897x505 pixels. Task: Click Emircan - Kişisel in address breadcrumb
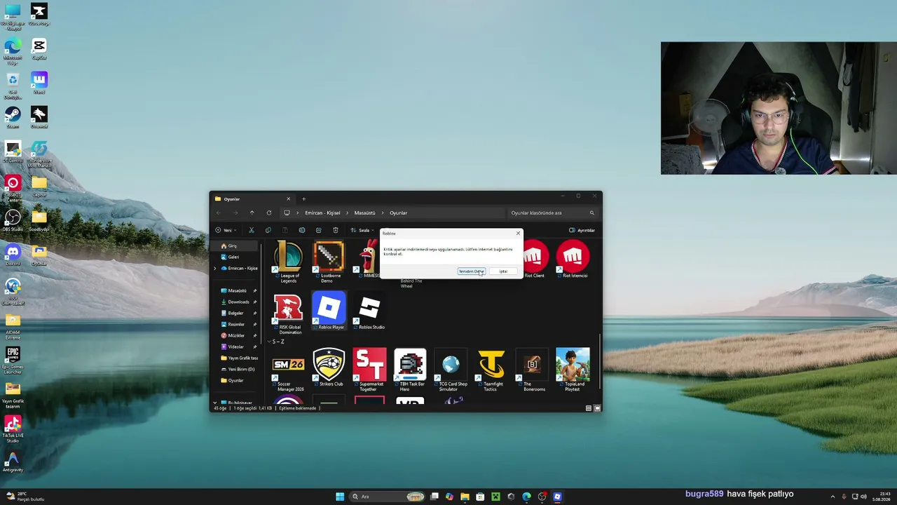point(322,213)
